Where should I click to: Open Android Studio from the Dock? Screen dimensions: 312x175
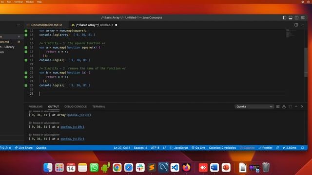coord(106,168)
